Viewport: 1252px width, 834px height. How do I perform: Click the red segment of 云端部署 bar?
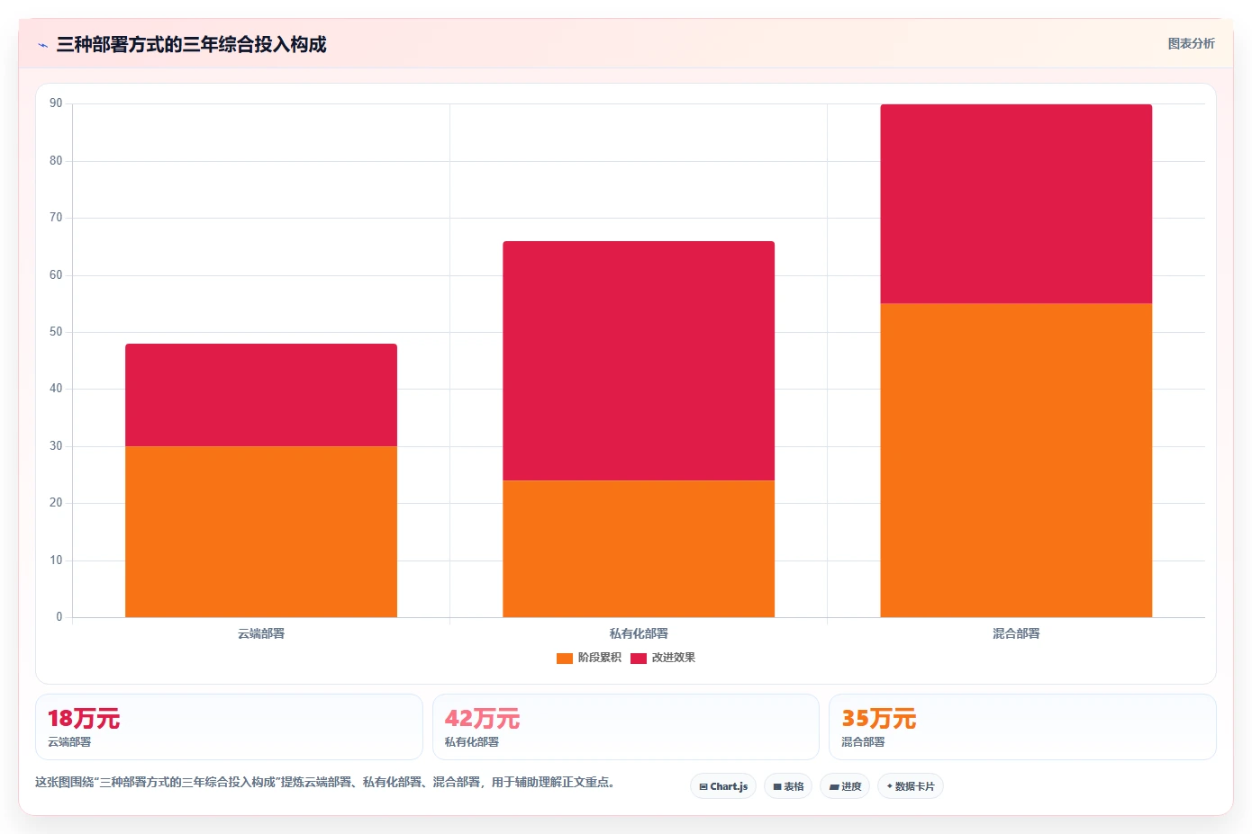[x=261, y=395]
